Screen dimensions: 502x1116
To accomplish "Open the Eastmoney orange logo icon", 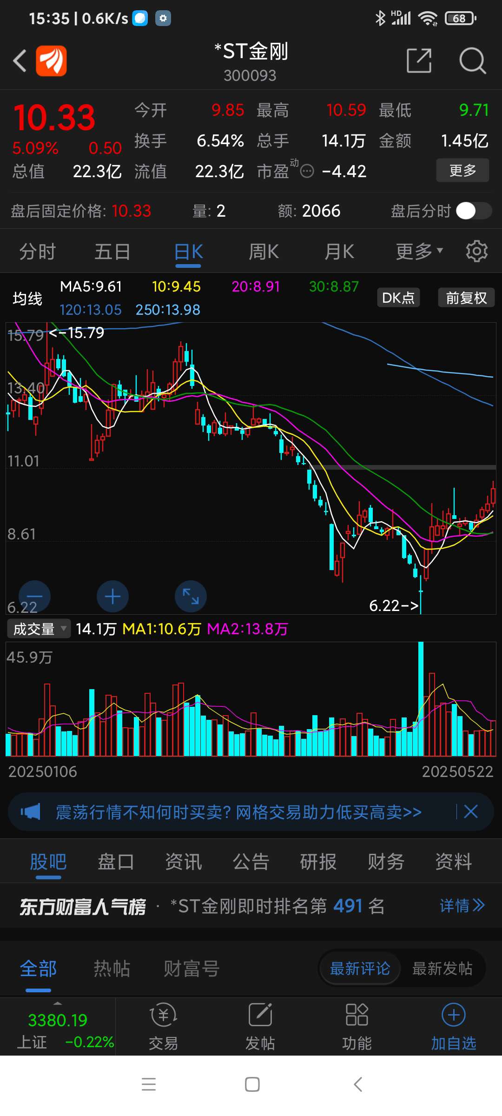I will pyautogui.click(x=51, y=60).
